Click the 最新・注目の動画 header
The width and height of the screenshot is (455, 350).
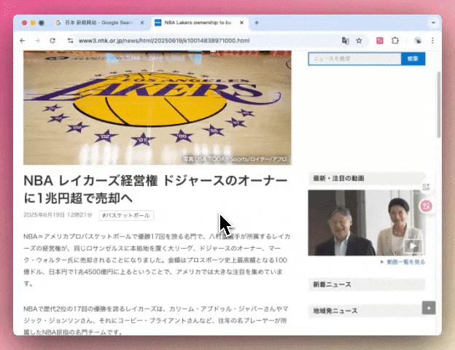[367, 178]
